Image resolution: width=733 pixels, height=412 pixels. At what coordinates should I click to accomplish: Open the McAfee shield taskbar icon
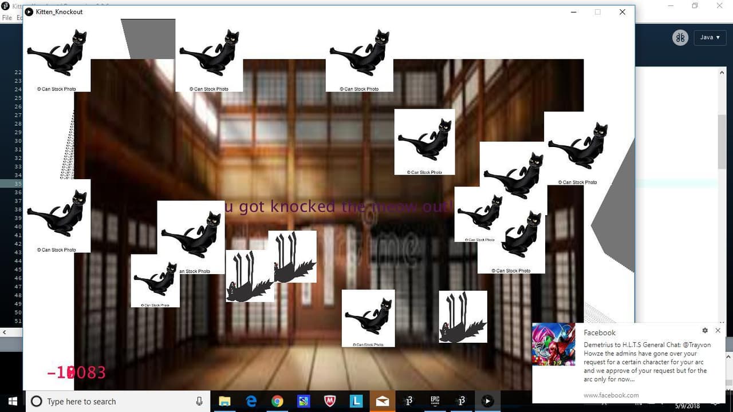330,401
